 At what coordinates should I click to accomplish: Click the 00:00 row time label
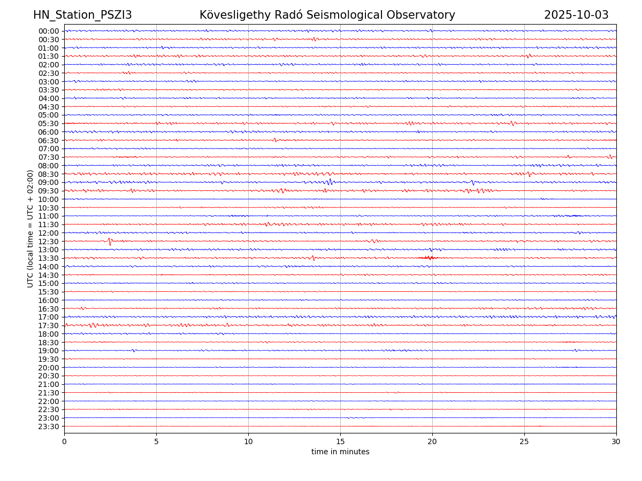49,31
